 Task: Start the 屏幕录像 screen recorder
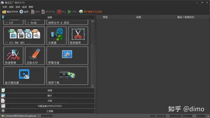click(x=67, y=56)
